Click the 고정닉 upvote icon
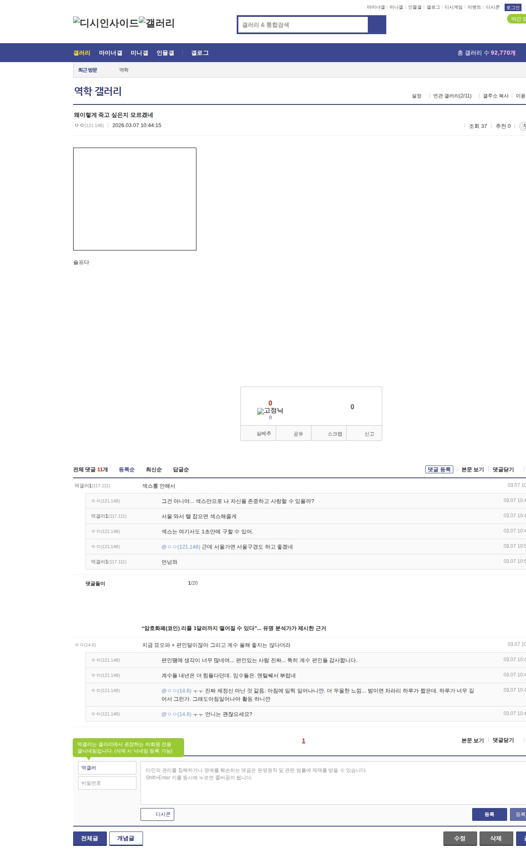The image size is (526, 857). tap(270, 410)
